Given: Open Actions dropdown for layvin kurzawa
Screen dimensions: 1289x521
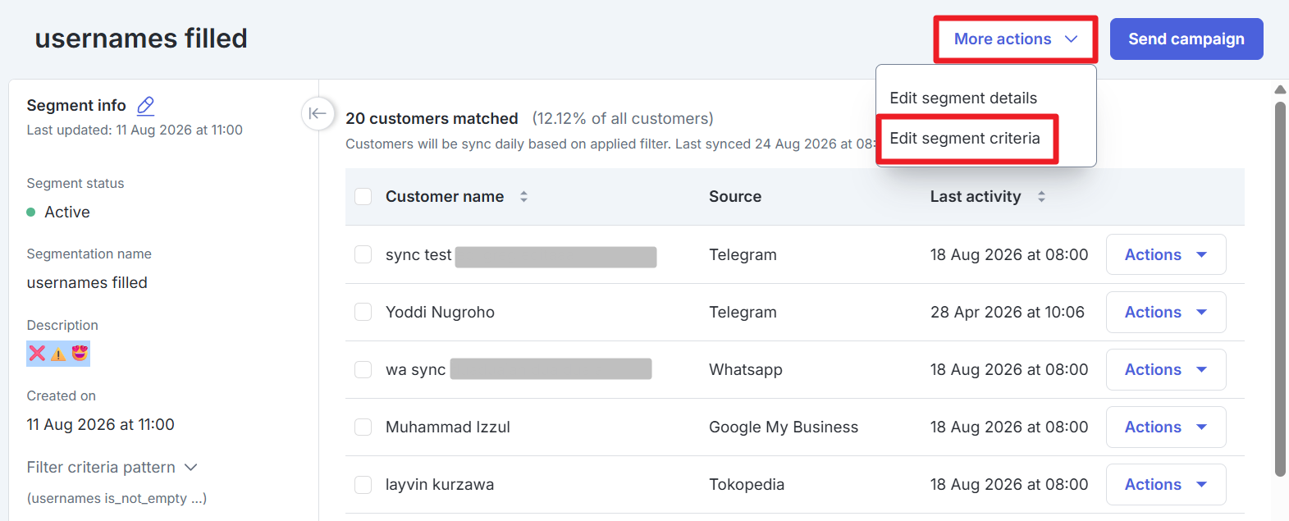Looking at the screenshot, I should pyautogui.click(x=1166, y=484).
